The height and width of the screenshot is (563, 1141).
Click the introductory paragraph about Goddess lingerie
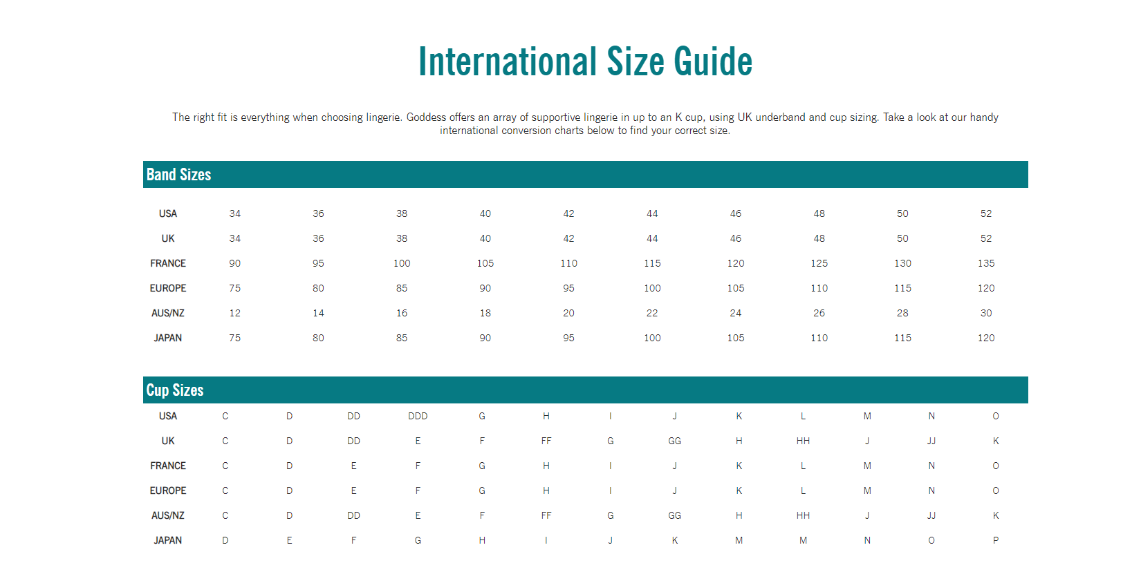pyautogui.click(x=585, y=124)
